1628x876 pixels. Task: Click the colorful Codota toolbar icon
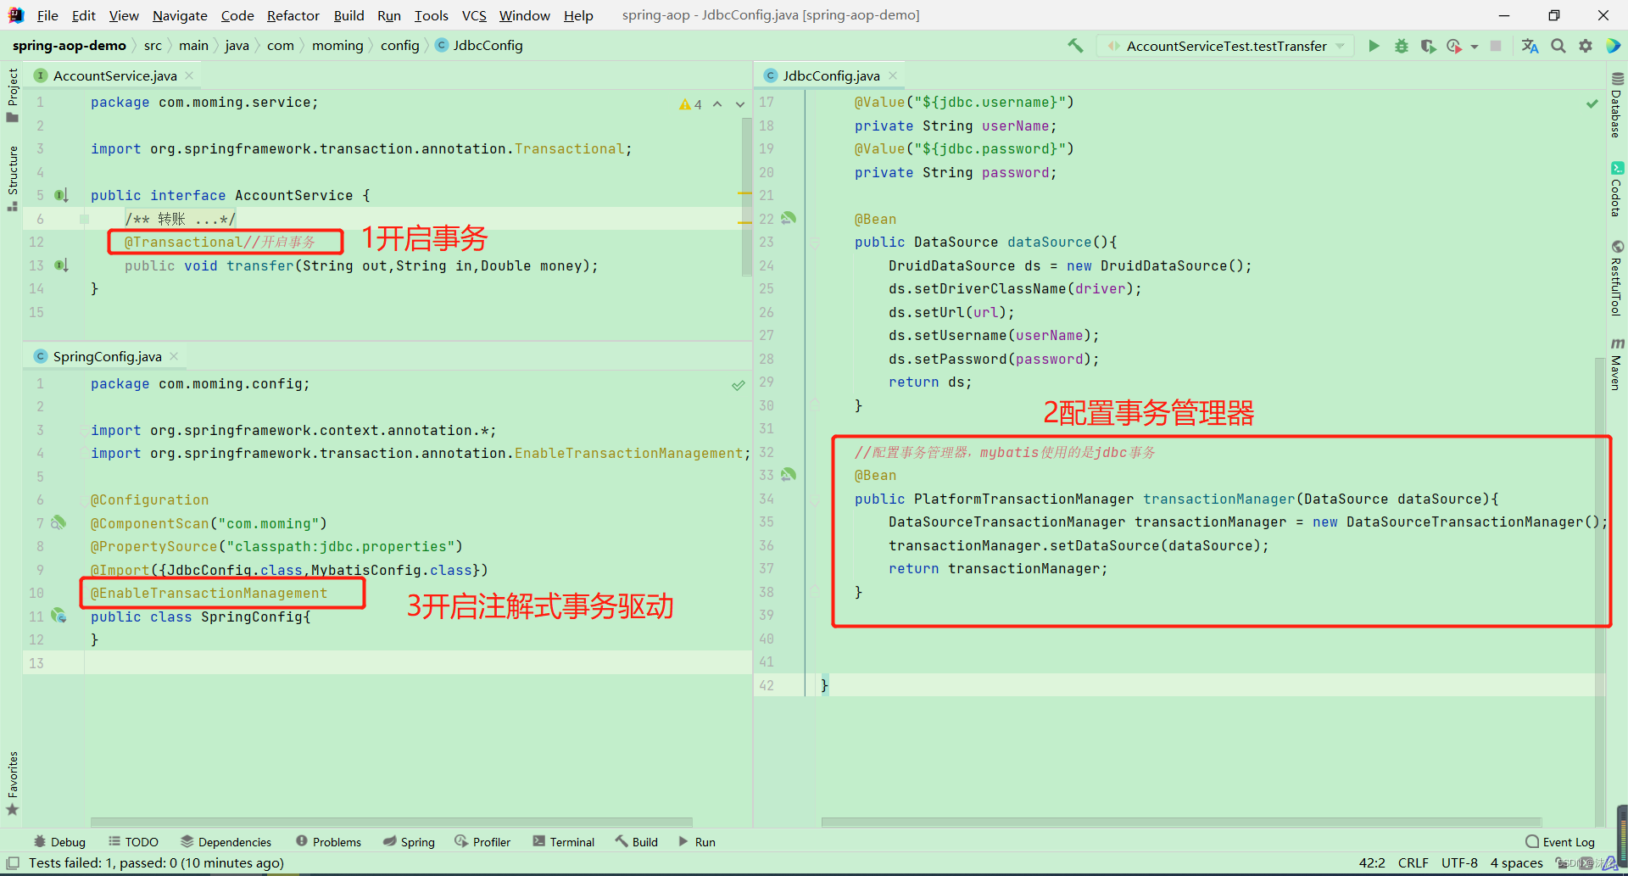1613,46
